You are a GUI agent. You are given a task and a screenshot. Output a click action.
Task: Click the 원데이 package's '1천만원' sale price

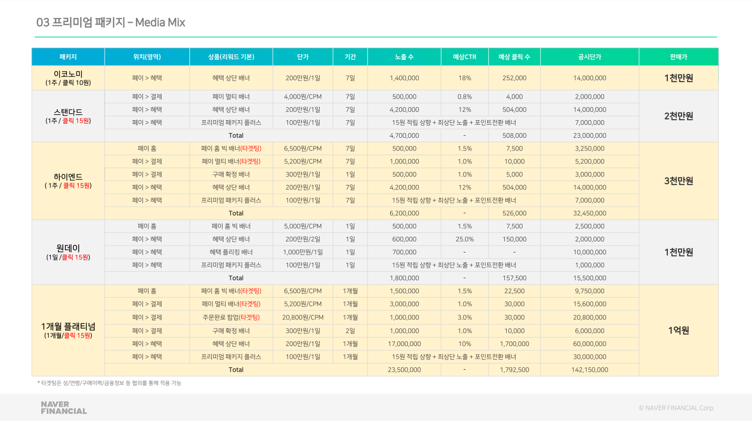(x=679, y=252)
